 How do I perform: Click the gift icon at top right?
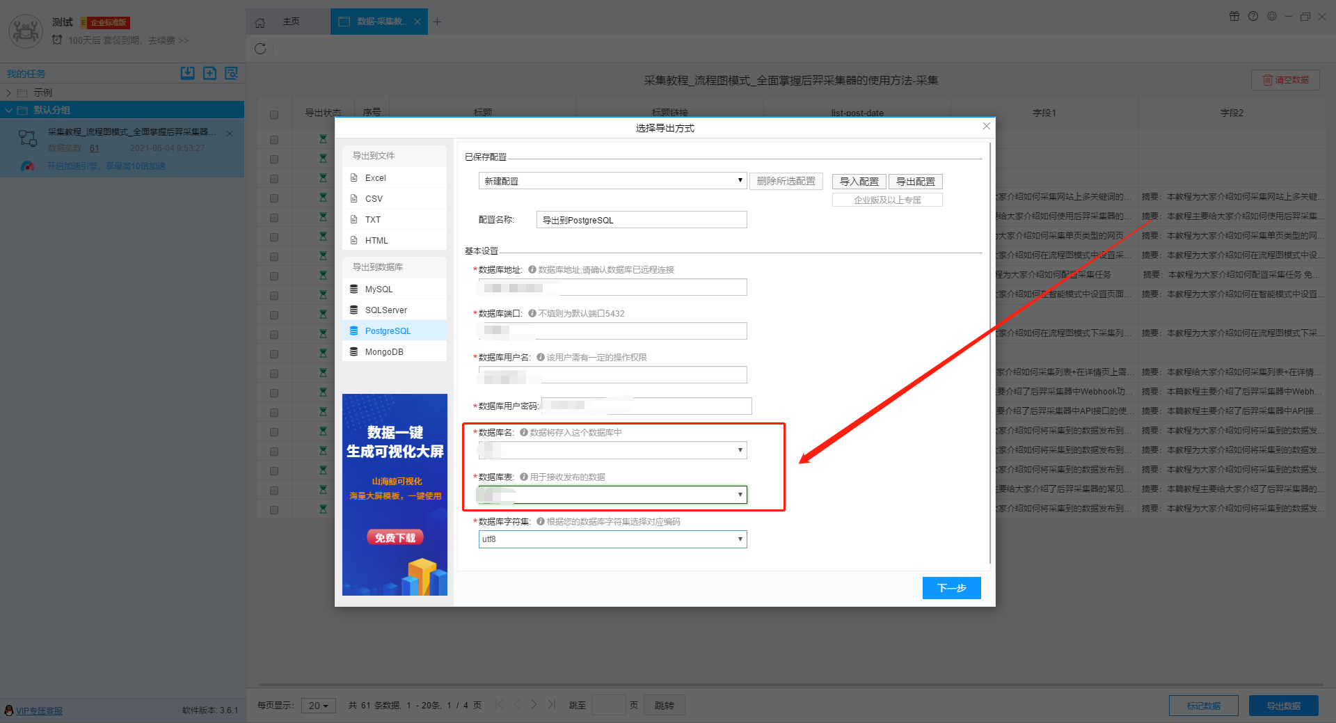1234,16
